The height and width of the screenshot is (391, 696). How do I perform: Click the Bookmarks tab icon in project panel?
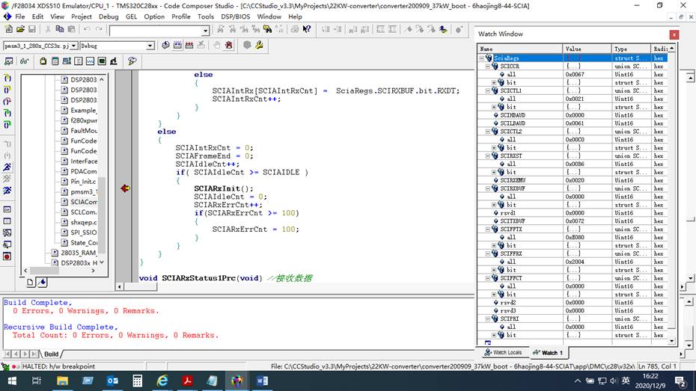tap(42, 283)
